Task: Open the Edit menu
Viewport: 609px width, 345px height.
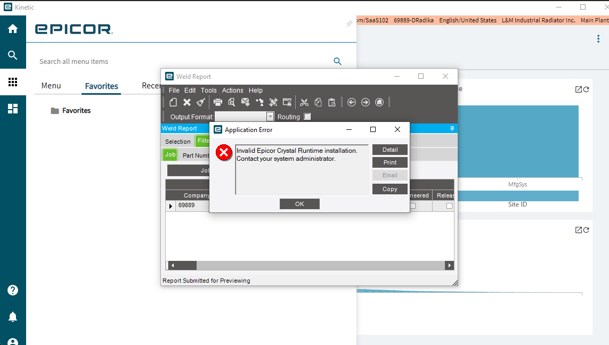Action: (190, 91)
